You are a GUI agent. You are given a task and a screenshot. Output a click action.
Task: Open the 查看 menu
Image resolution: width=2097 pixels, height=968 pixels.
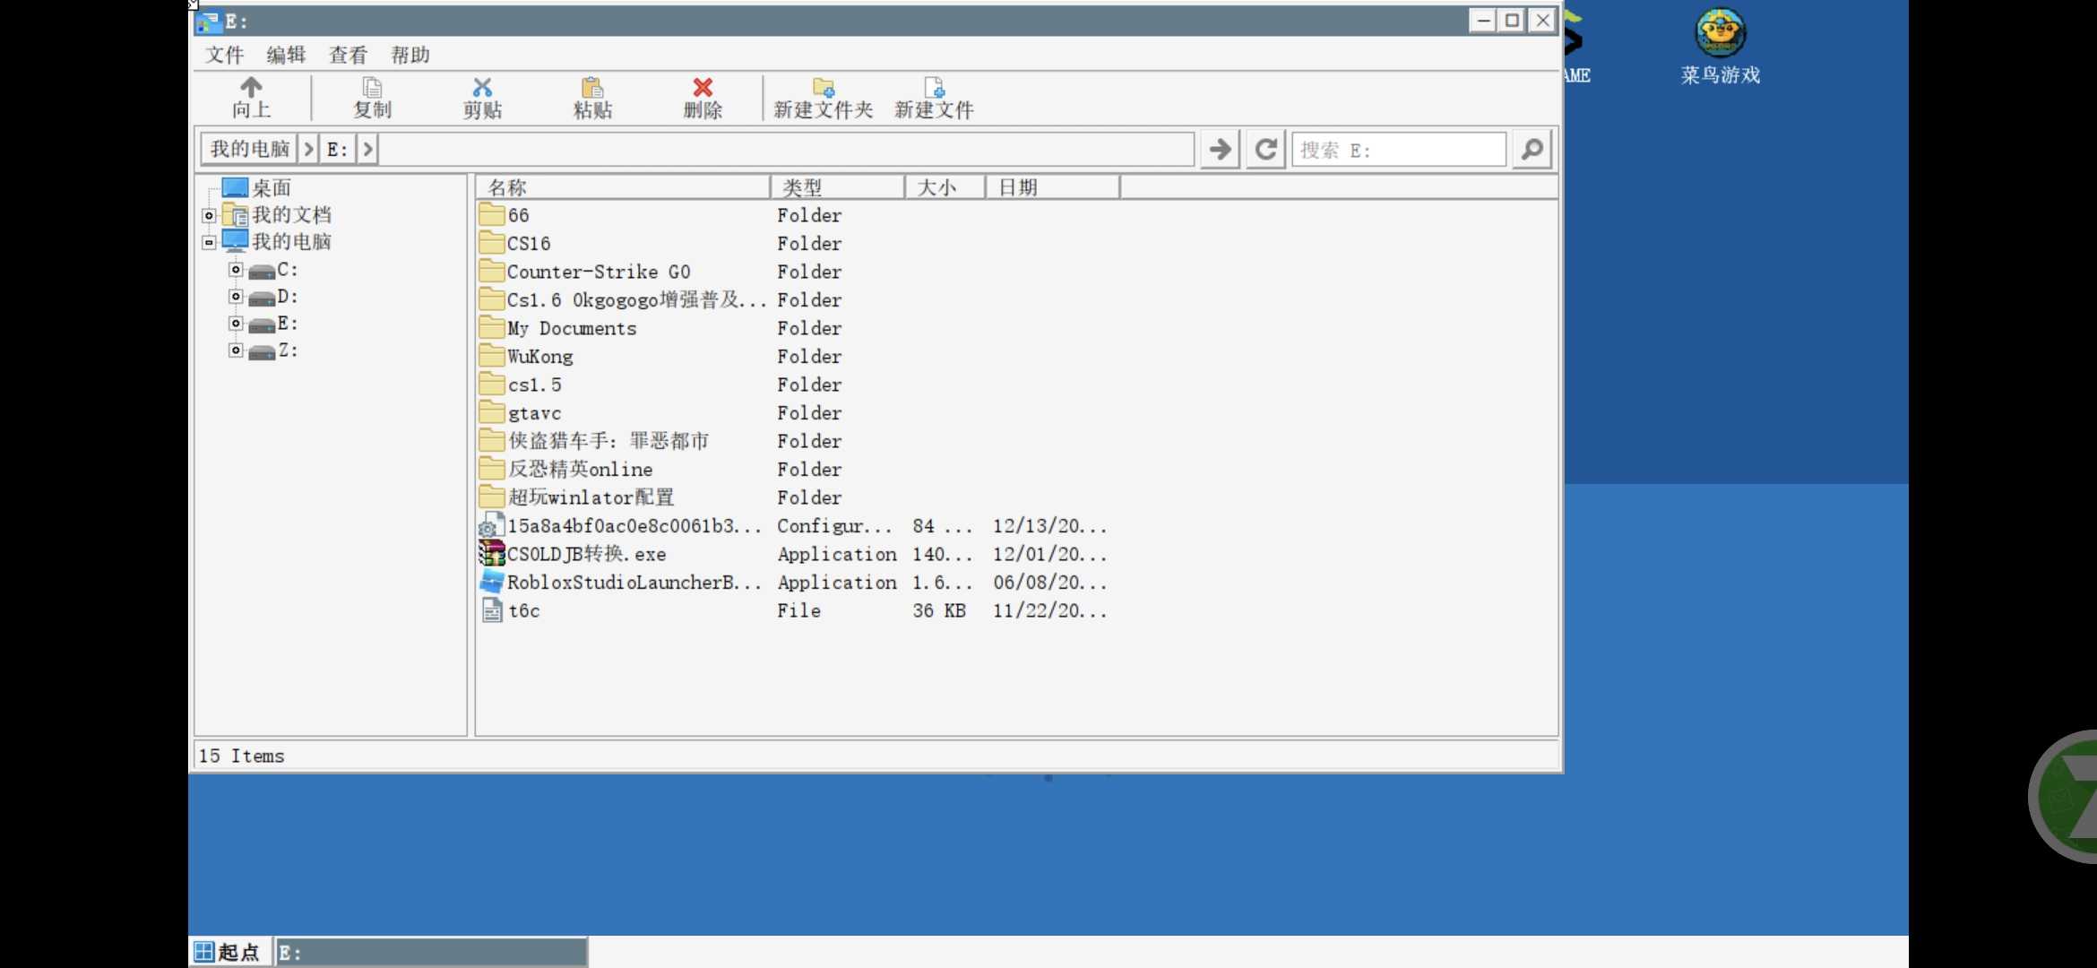pos(348,55)
